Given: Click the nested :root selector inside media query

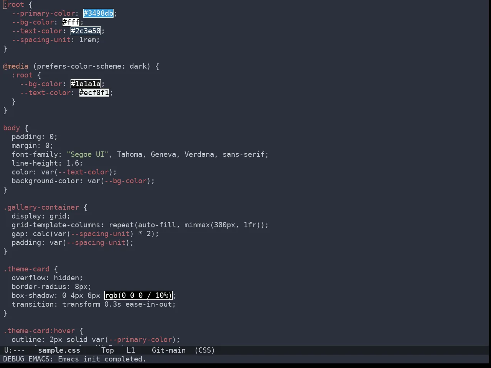Looking at the screenshot, I should coord(22,75).
